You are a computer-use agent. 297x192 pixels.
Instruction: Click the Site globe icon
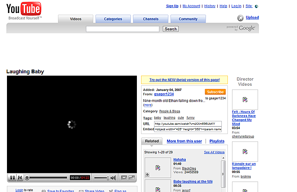point(257,6)
